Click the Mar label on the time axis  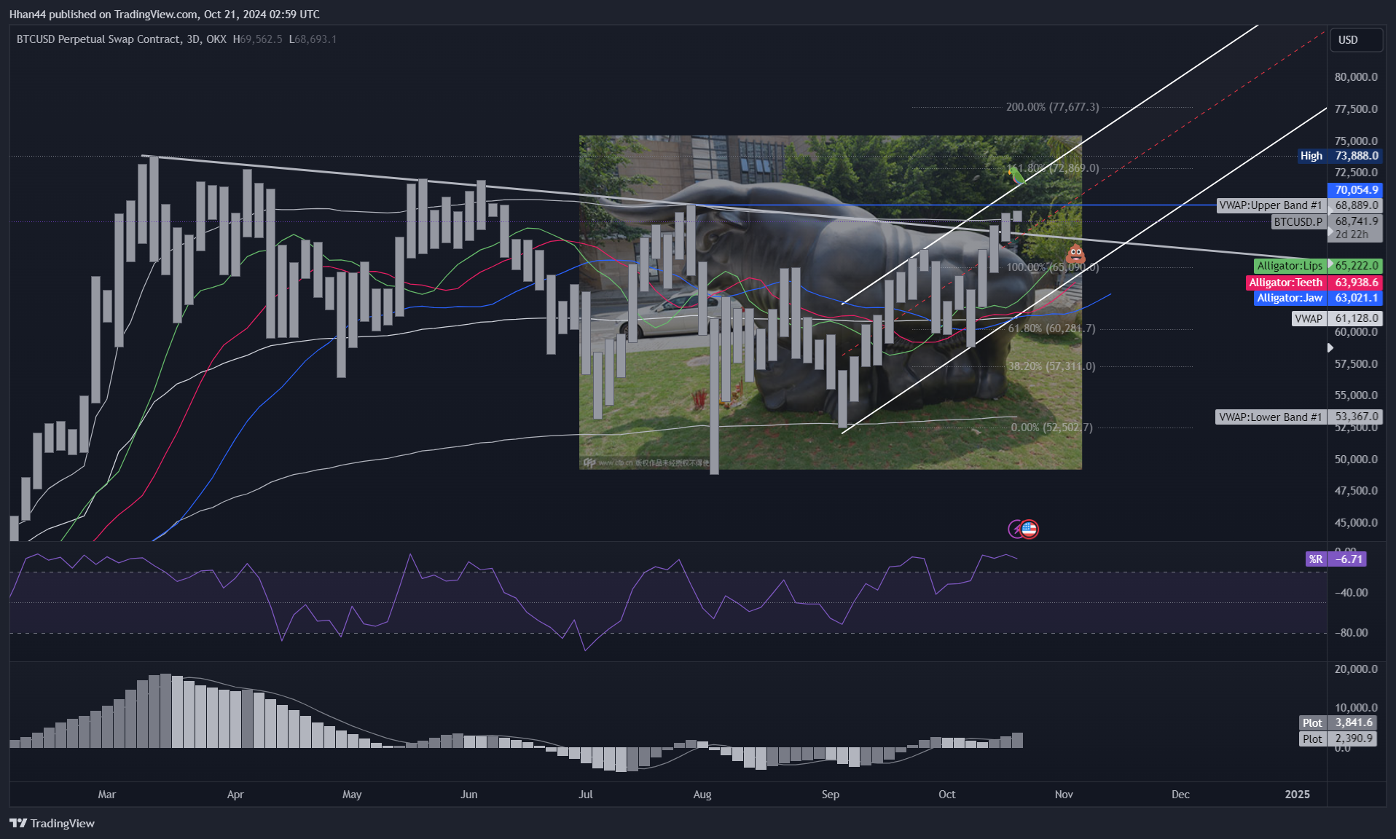tap(107, 795)
